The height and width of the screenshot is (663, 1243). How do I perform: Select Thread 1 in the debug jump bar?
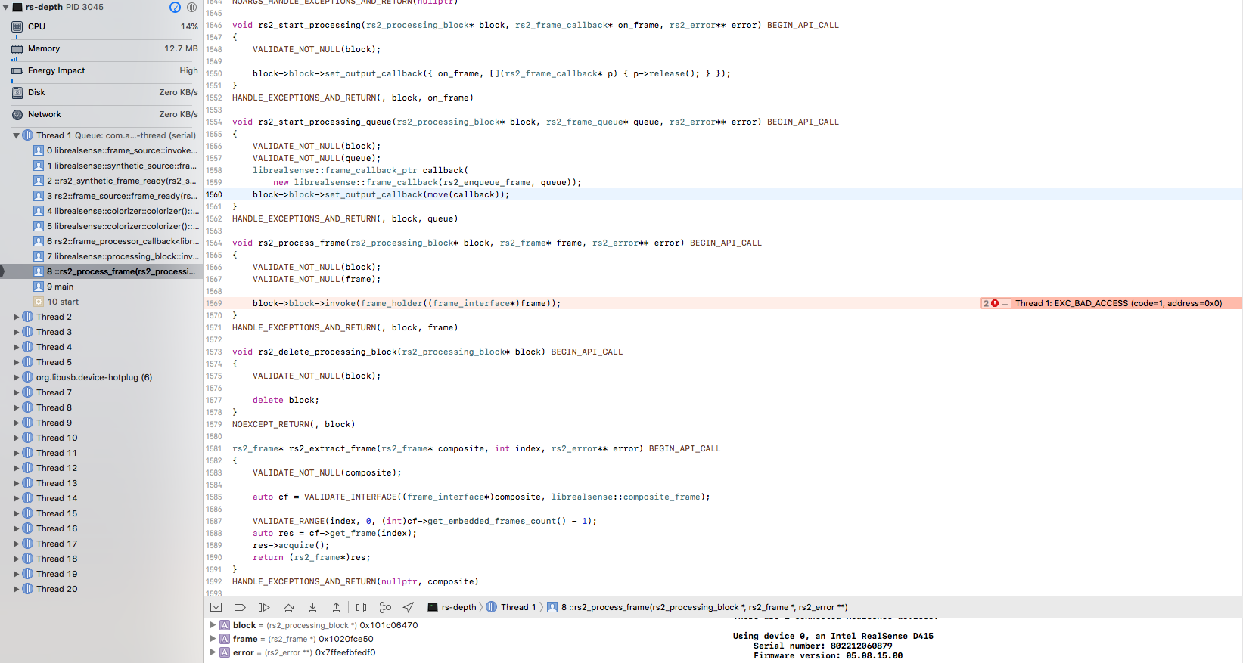pyautogui.click(x=511, y=607)
